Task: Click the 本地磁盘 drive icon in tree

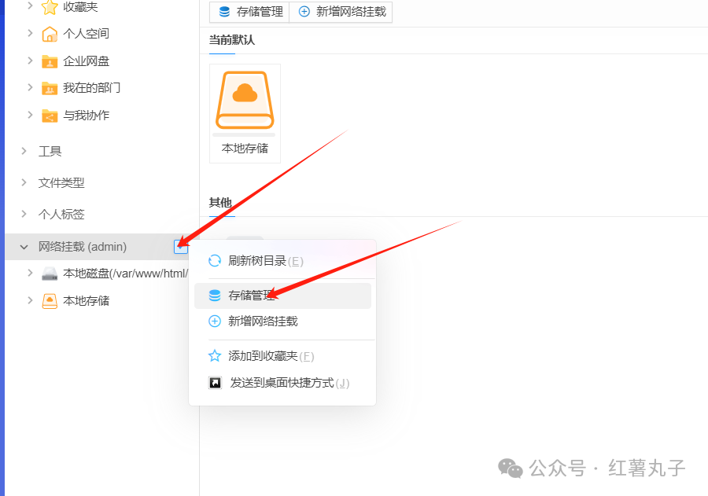Action: point(50,274)
